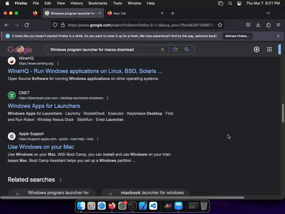
Task: Select the Windows program launcher tab
Action: pos(73,13)
